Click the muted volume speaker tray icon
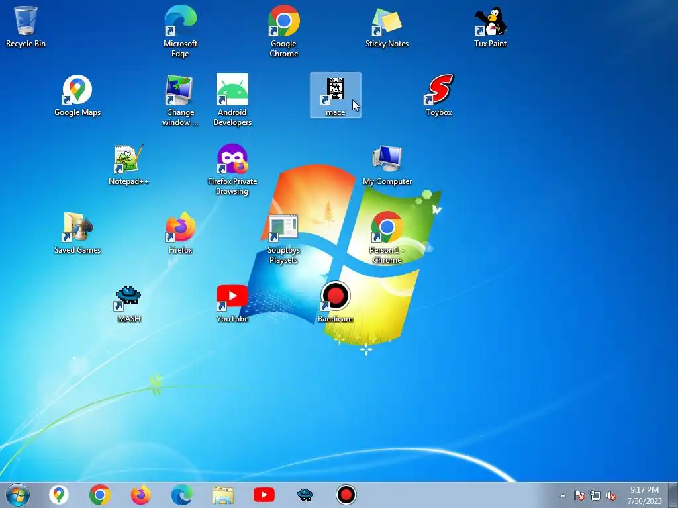The width and height of the screenshot is (678, 508). pyautogui.click(x=611, y=495)
